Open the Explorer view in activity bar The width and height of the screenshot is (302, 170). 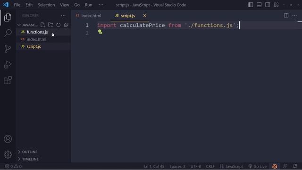[8, 17]
